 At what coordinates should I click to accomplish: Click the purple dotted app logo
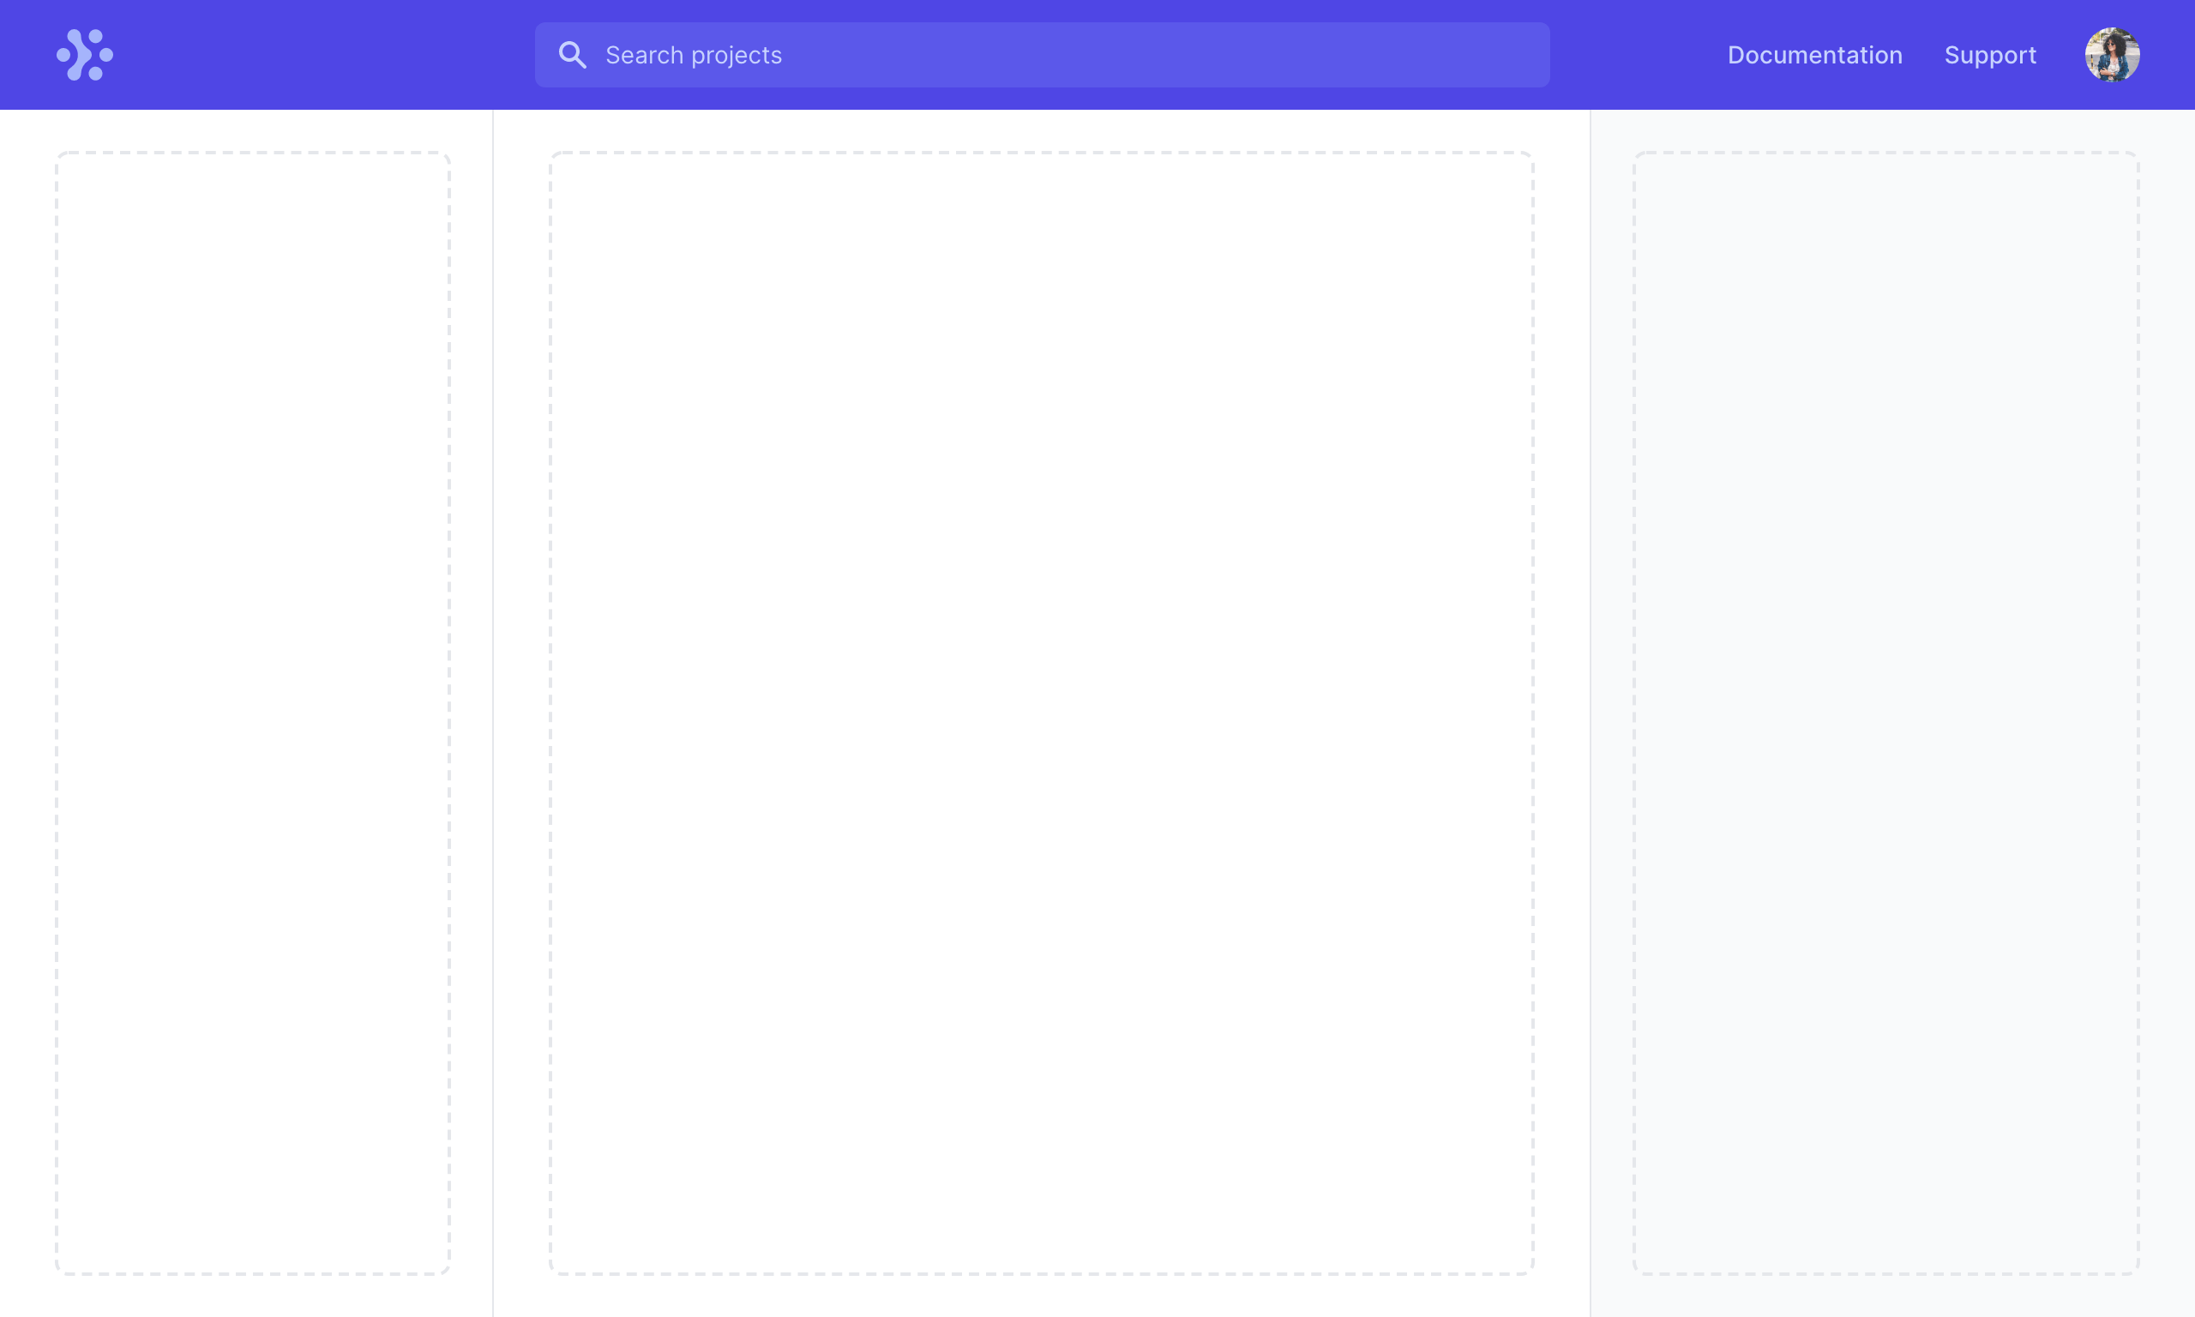(x=85, y=55)
